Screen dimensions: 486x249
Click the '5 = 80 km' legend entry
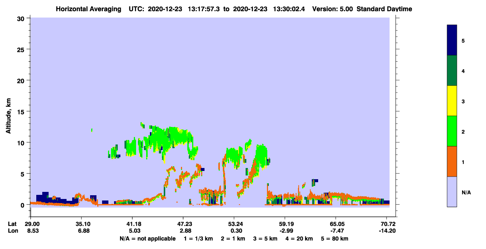334,239
